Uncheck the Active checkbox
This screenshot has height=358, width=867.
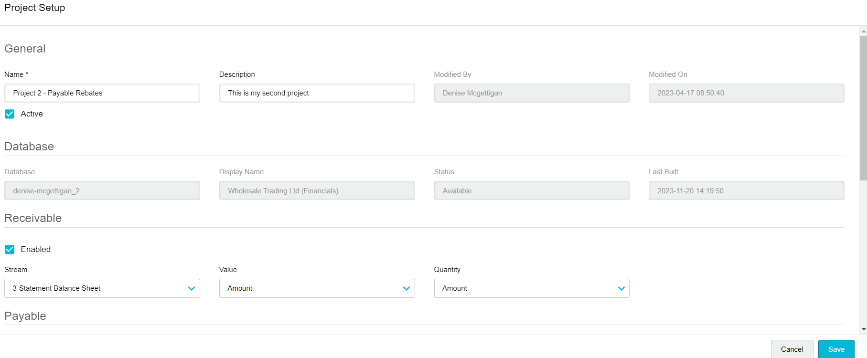[10, 114]
